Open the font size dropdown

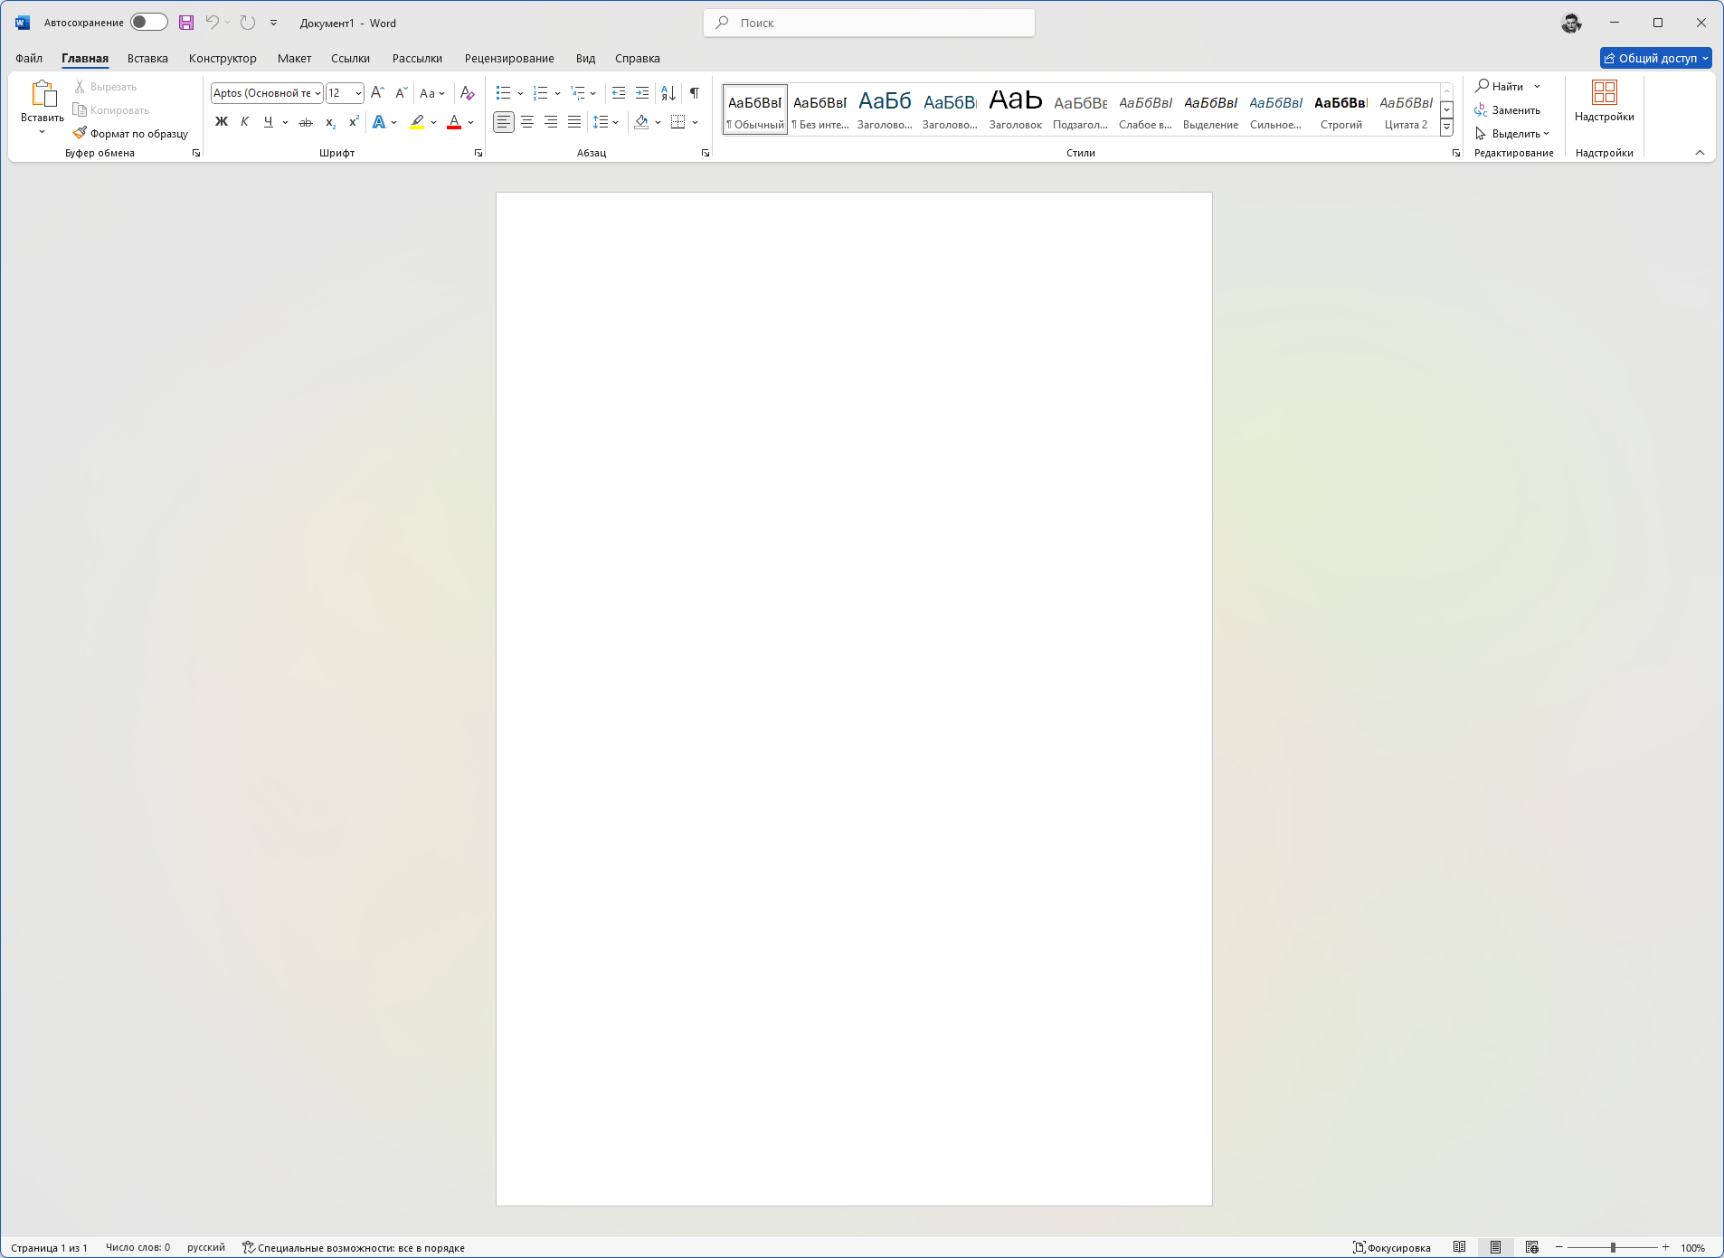(358, 93)
